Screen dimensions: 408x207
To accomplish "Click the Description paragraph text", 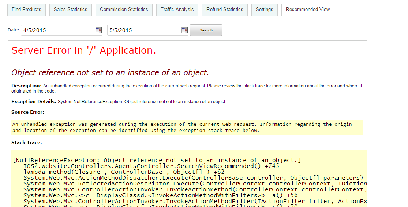I will (187, 89).
